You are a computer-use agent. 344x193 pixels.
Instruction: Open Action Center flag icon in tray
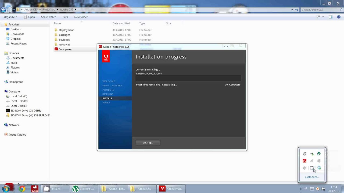(x=323, y=189)
